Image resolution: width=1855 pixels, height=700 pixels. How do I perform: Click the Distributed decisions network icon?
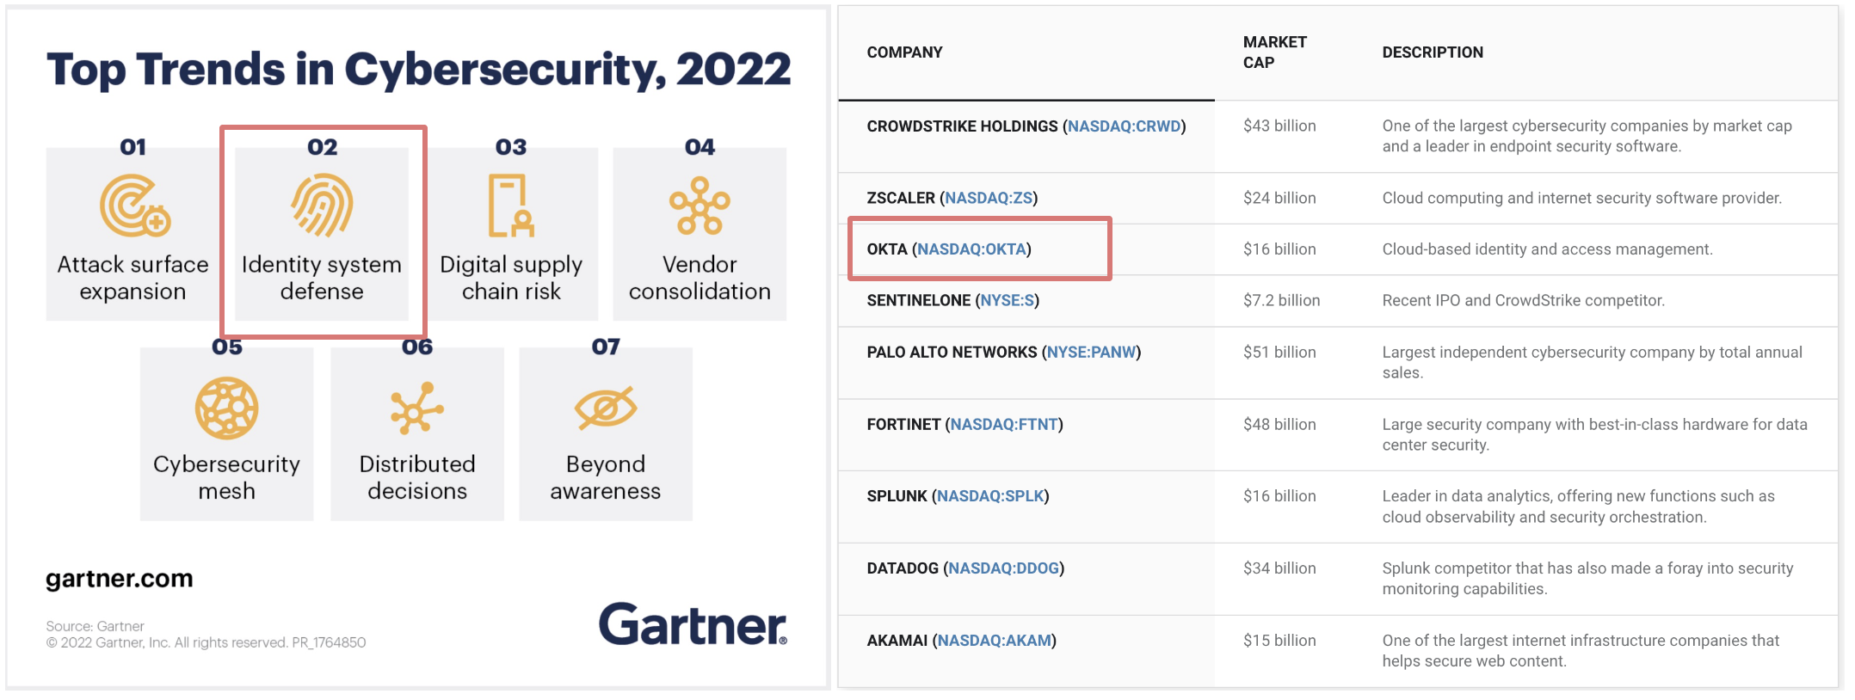[417, 408]
